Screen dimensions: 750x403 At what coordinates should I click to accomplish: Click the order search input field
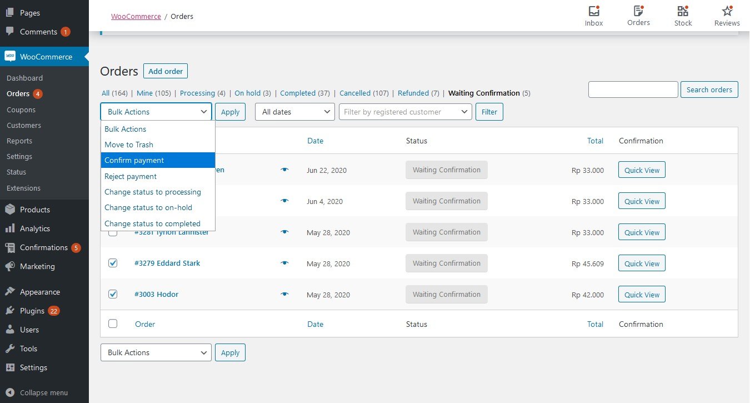tap(633, 89)
